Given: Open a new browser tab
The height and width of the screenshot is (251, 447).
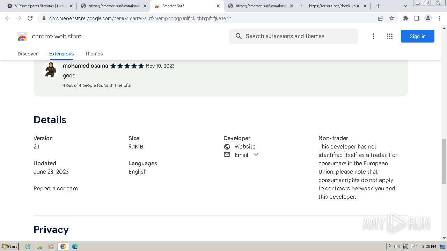Looking at the screenshot, I should 378,6.
